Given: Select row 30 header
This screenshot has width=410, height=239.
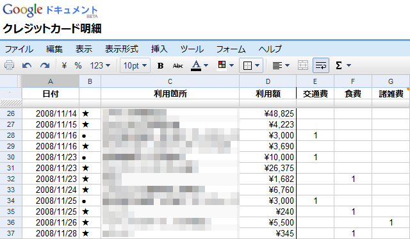Looking at the screenshot, I should tap(11, 157).
